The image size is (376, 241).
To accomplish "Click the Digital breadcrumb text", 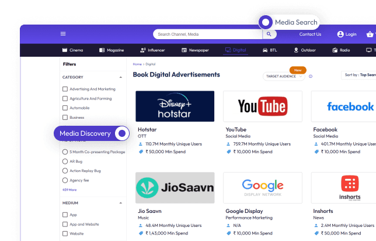I will tap(151, 64).
